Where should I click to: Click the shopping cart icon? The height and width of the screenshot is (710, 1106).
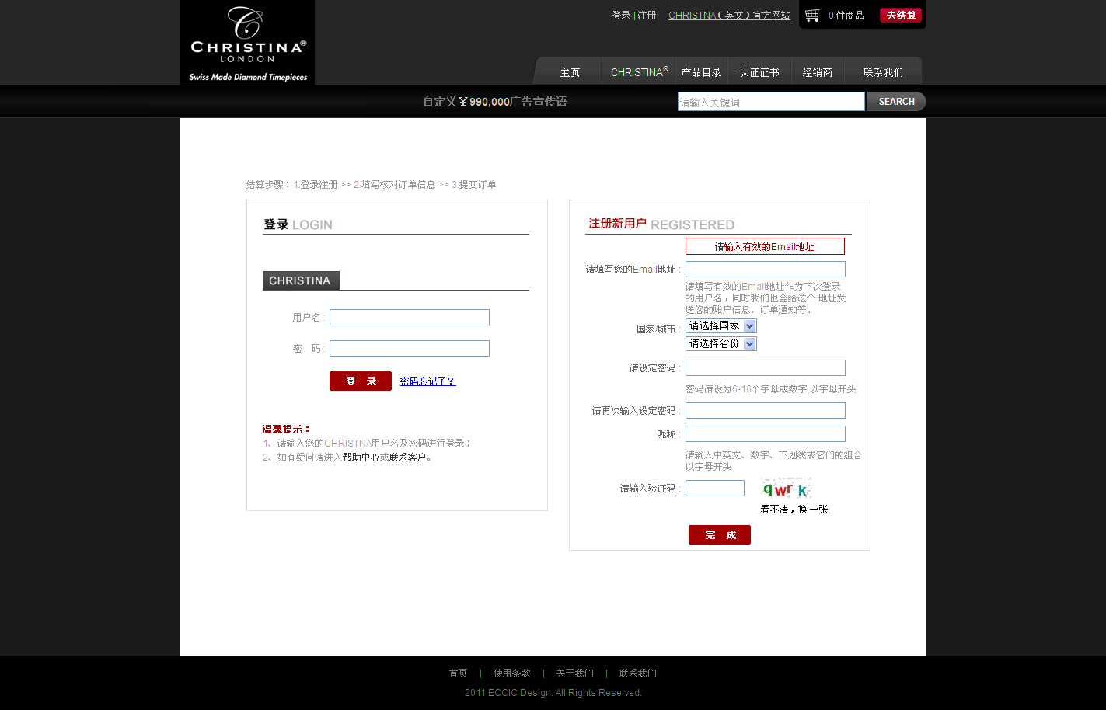[x=813, y=15]
